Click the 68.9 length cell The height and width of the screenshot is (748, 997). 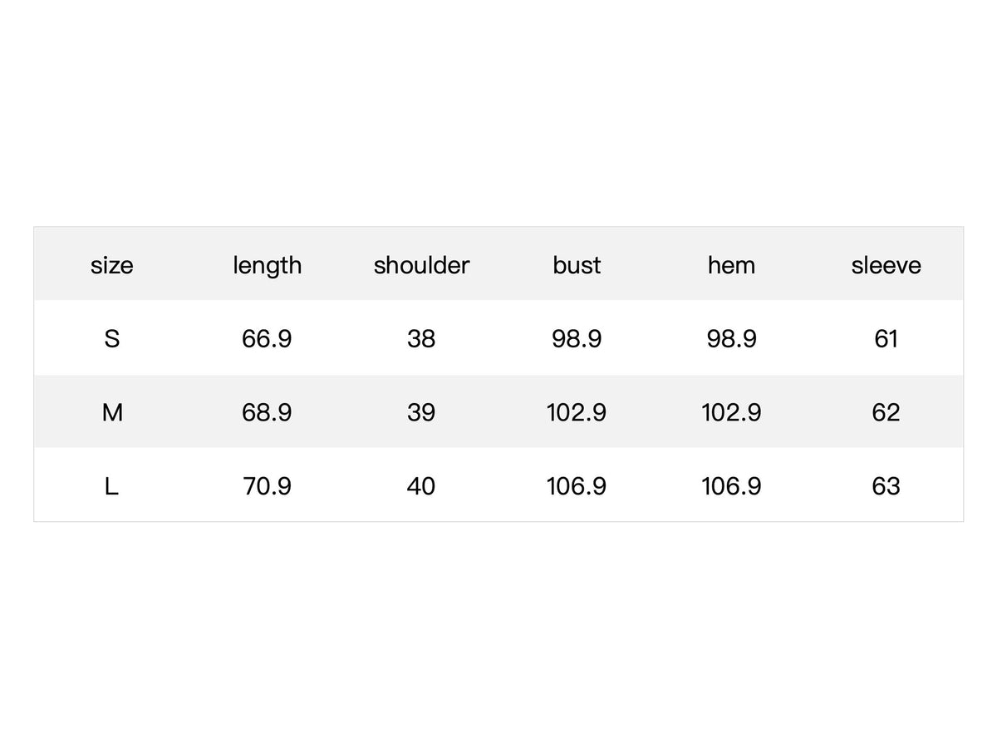(x=267, y=412)
